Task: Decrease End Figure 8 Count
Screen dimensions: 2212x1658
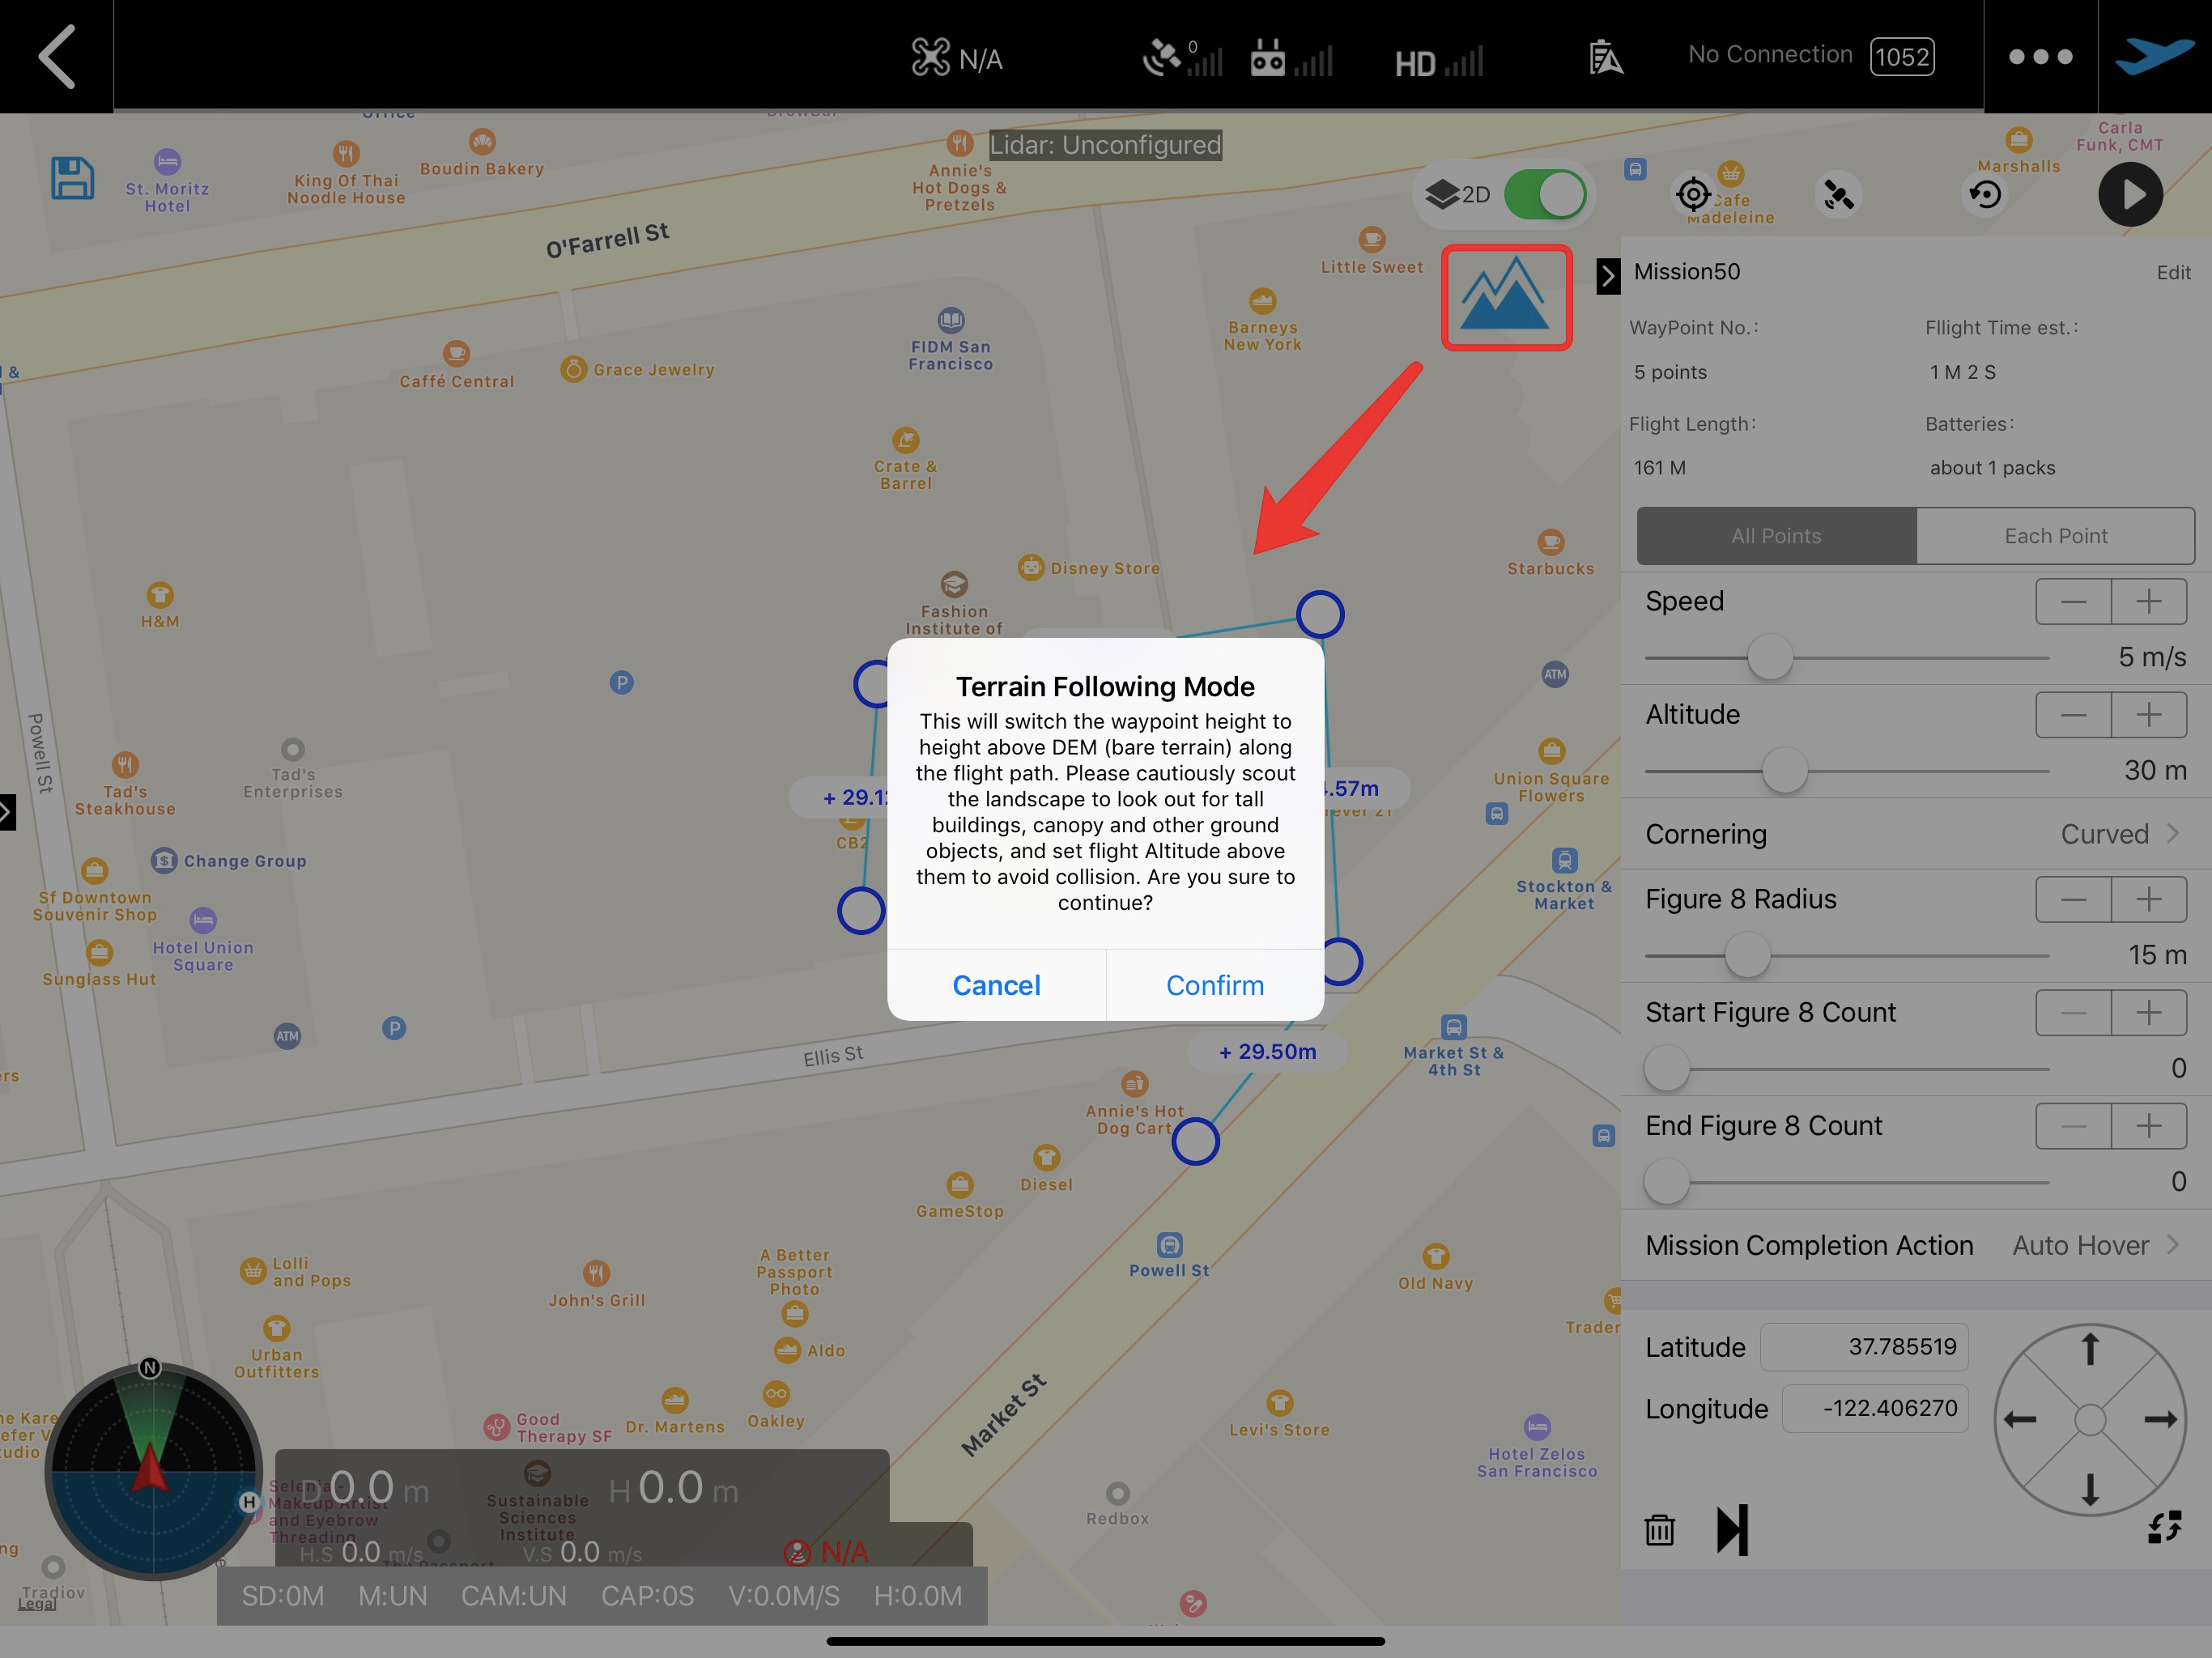Action: click(x=2073, y=1126)
